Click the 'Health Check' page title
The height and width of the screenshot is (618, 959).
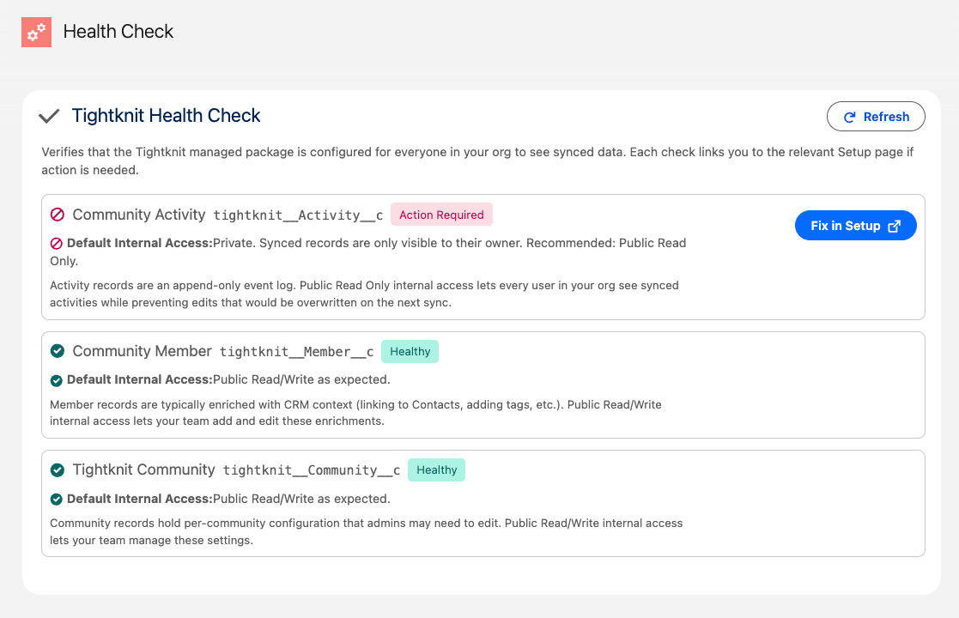(x=118, y=31)
